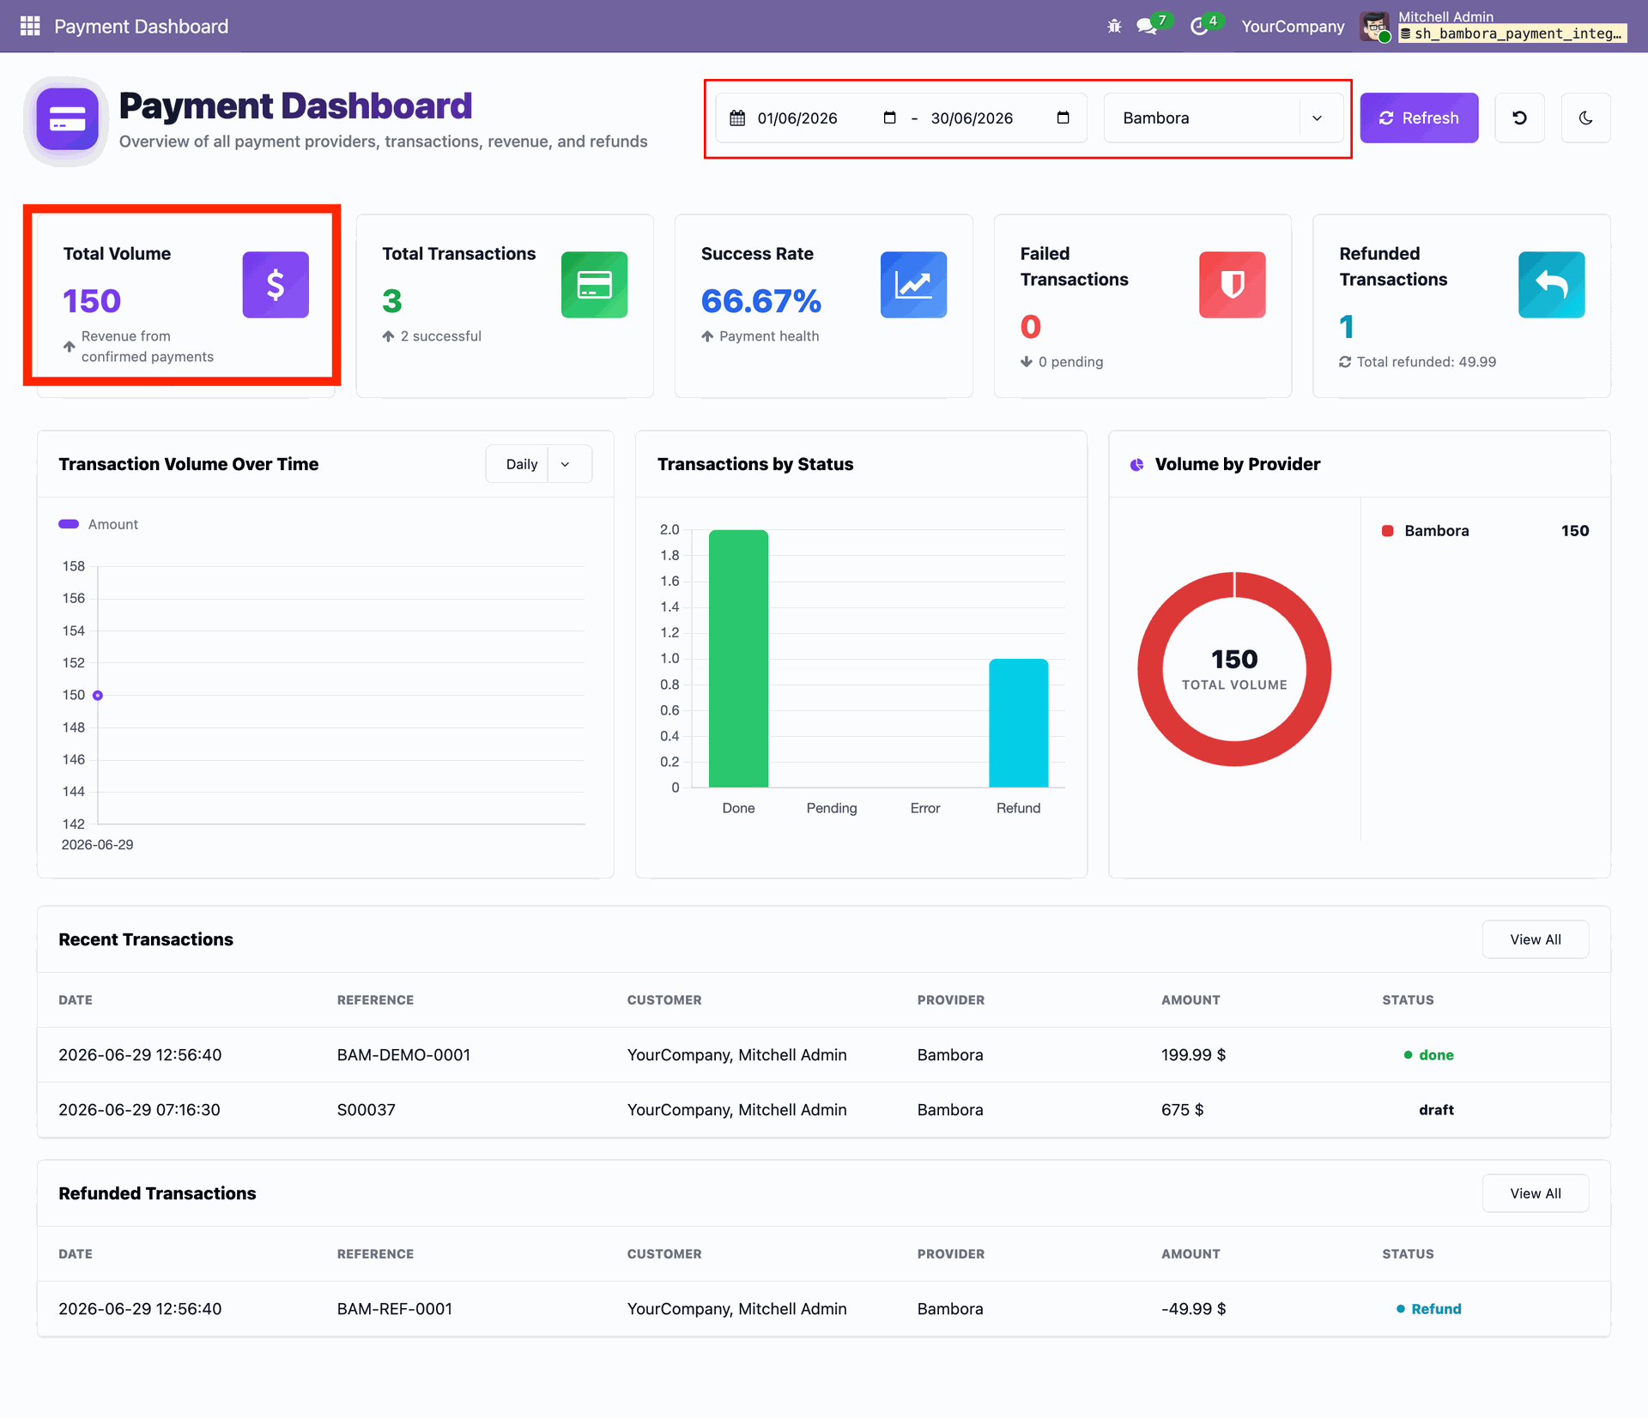Click the Success Rate chart icon

point(913,285)
